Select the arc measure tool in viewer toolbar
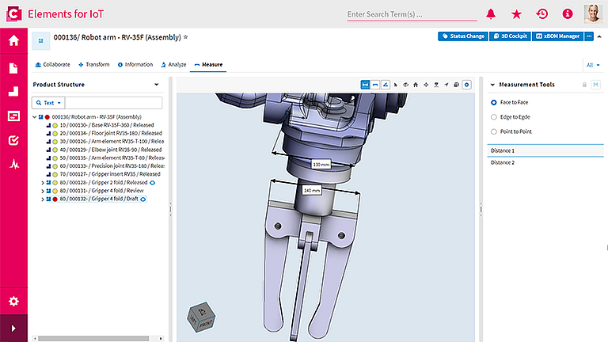Screen dimensions: 608x342 [x=375, y=85]
